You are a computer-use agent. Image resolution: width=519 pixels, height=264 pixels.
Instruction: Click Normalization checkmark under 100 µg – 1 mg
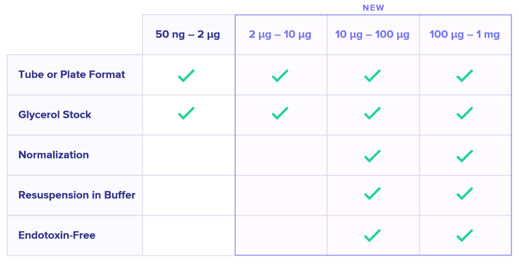point(464,156)
